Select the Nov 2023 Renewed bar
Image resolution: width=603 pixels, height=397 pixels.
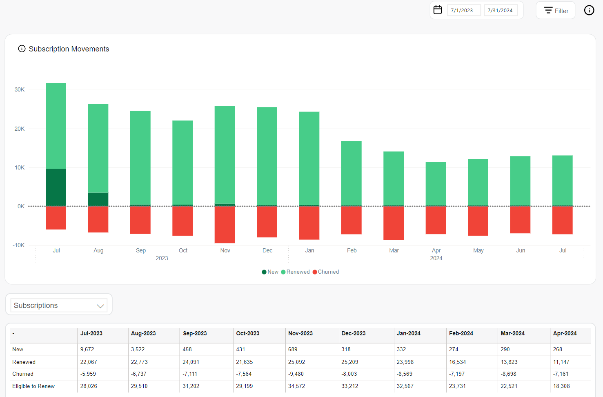[225, 155]
